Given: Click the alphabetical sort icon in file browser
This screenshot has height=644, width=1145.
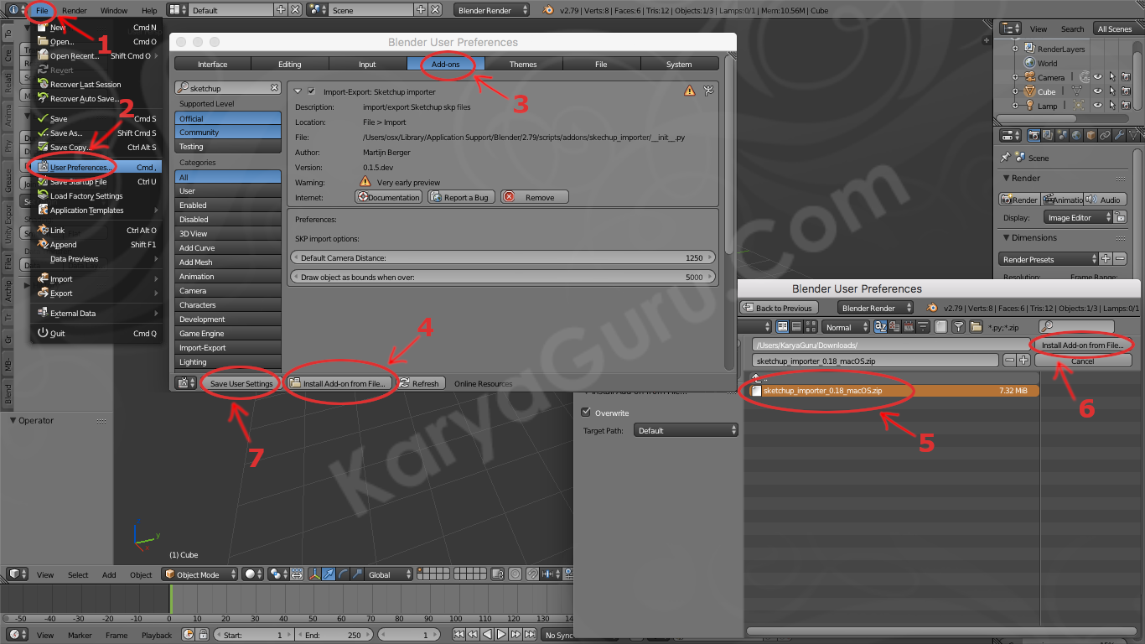Looking at the screenshot, I should (x=880, y=327).
